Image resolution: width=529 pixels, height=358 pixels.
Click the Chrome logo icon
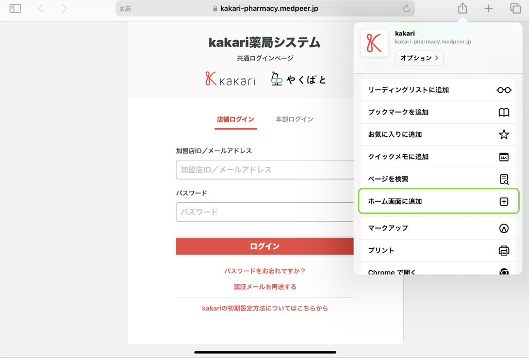[504, 271]
